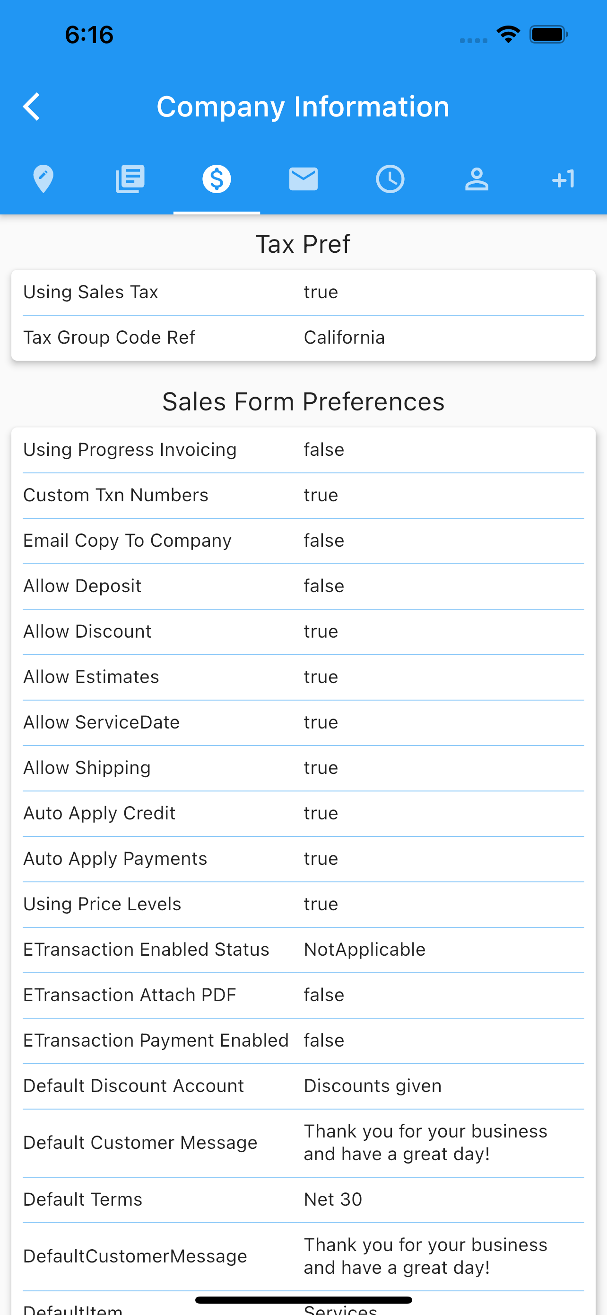Show the +1 overflow tab

click(x=563, y=179)
